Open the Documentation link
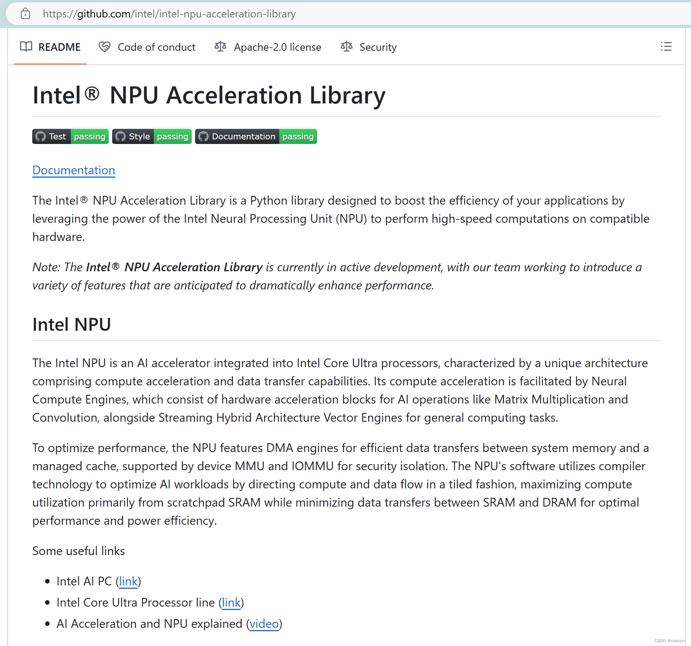Image resolution: width=691 pixels, height=646 pixels. coord(73,170)
